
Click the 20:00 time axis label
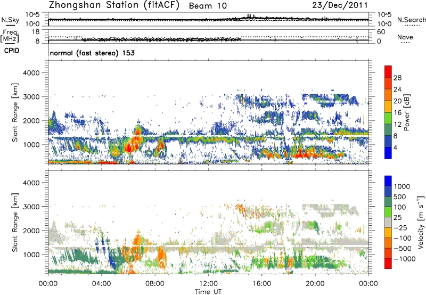pos(315,284)
